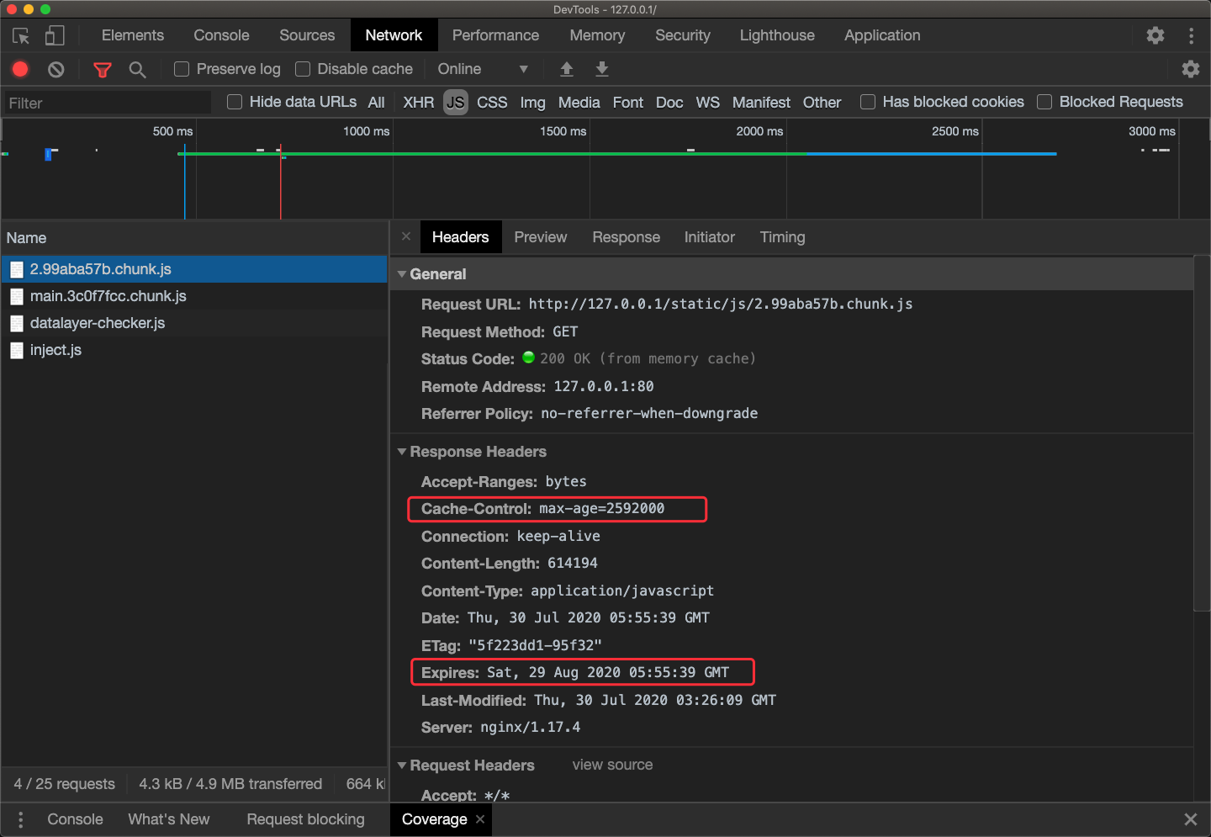Click the view source link
Screen dimensions: 1211x837
click(612, 765)
